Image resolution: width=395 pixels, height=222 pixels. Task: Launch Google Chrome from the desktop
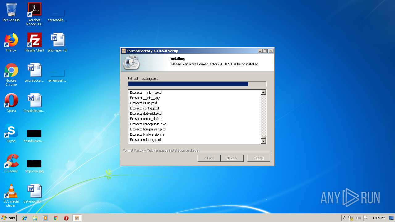tap(11, 75)
